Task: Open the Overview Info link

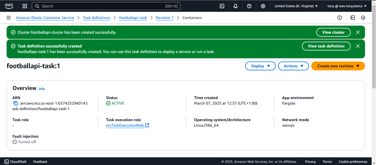Action: pyautogui.click(x=42, y=89)
